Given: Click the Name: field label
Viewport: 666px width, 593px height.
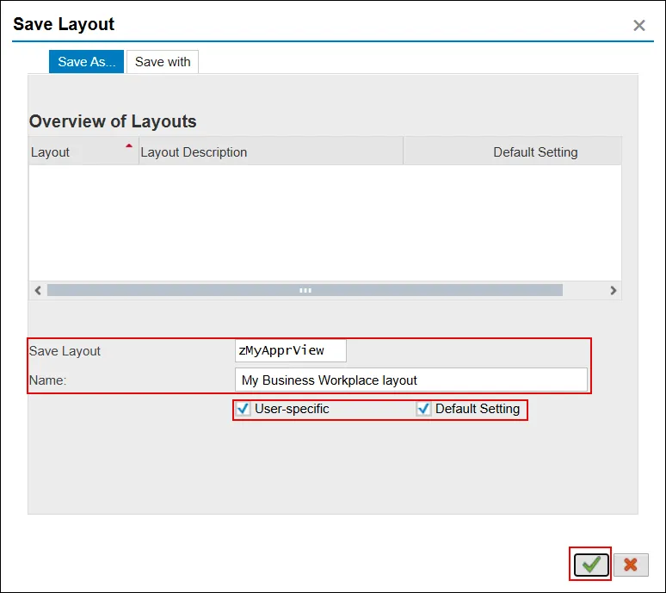Looking at the screenshot, I should pyautogui.click(x=48, y=380).
